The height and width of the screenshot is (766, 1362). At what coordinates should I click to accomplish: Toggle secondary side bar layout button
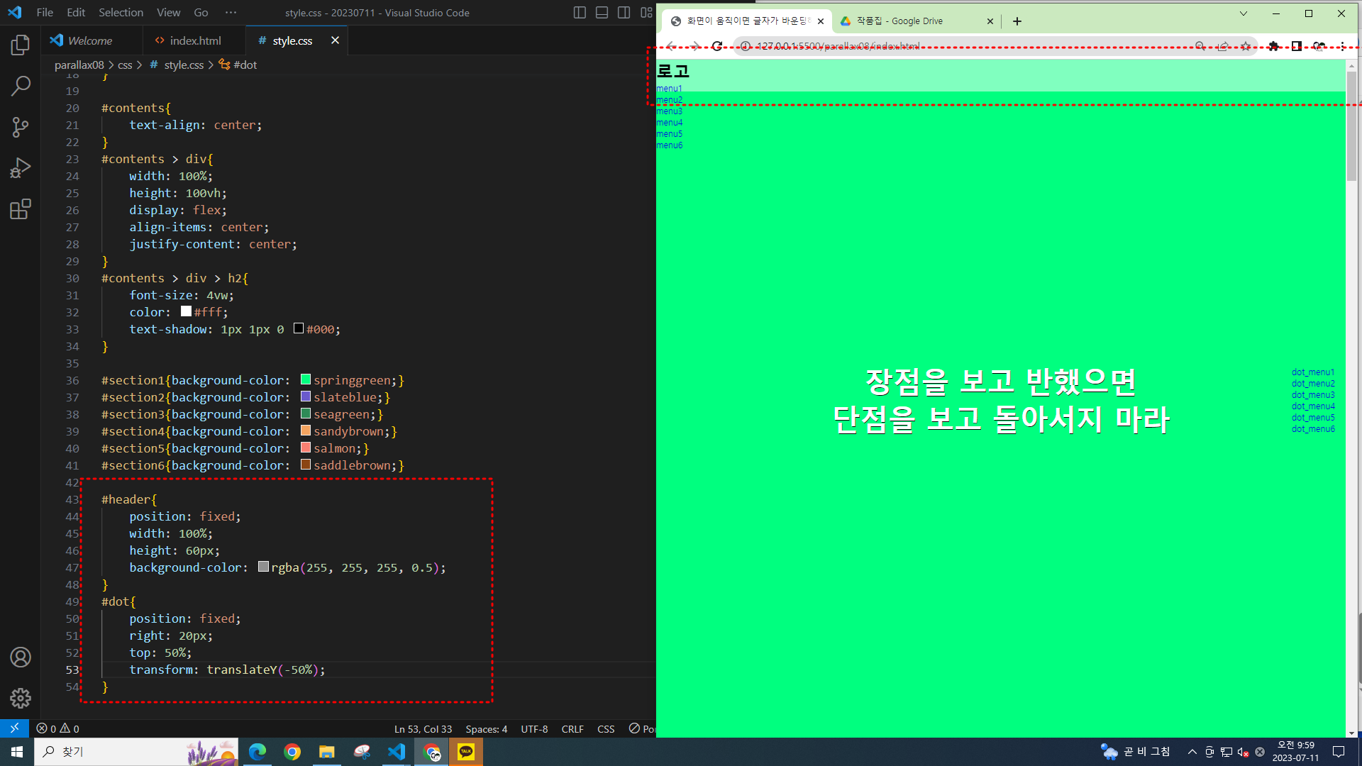click(x=624, y=13)
